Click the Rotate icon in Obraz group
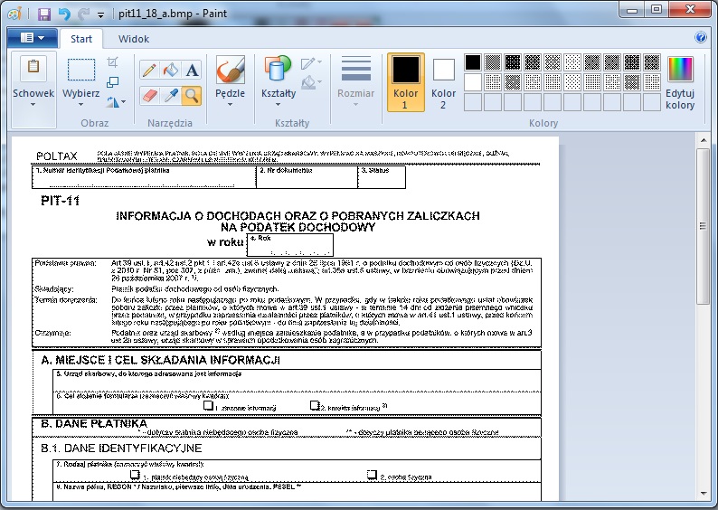 tap(113, 101)
